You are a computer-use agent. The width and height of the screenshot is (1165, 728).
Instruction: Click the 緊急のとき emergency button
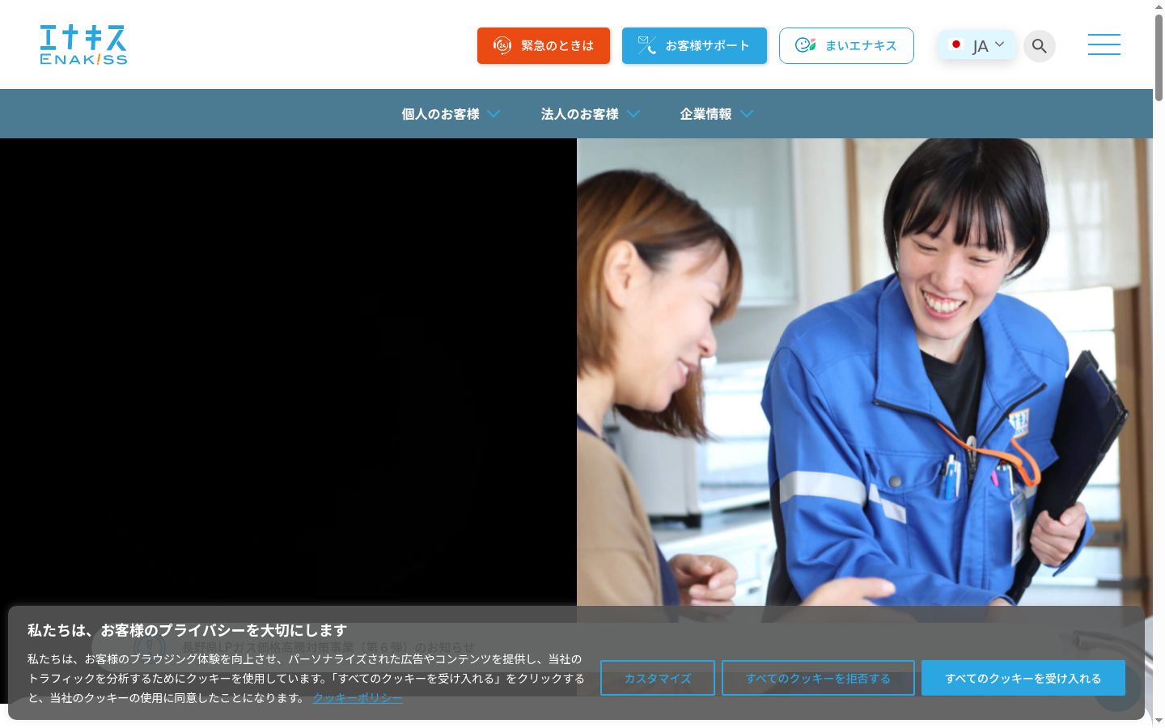[544, 45]
